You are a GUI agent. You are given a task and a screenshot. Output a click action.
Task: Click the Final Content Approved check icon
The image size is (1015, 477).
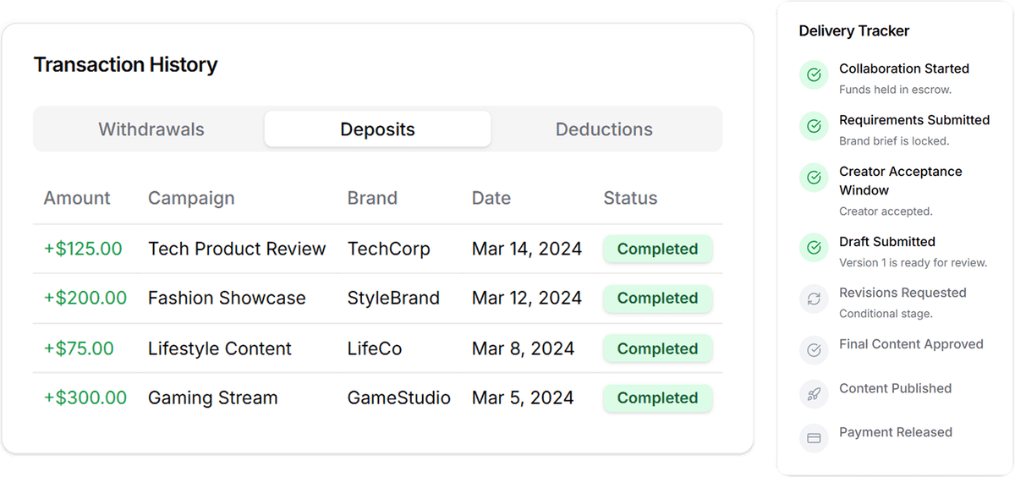[814, 350]
